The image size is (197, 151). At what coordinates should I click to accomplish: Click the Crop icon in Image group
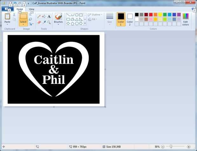click(x=30, y=15)
